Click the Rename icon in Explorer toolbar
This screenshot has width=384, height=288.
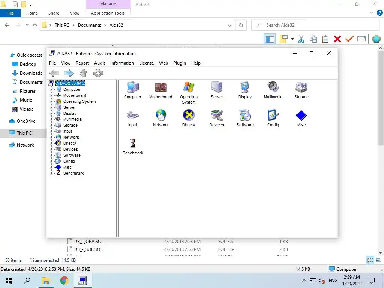pyautogui.click(x=361, y=39)
